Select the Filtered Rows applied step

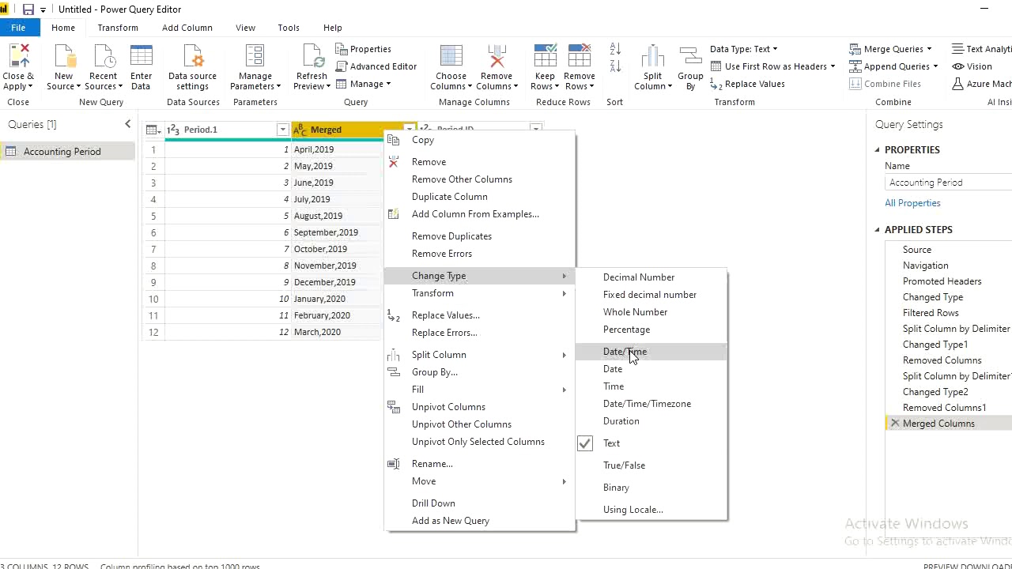coord(949,313)
